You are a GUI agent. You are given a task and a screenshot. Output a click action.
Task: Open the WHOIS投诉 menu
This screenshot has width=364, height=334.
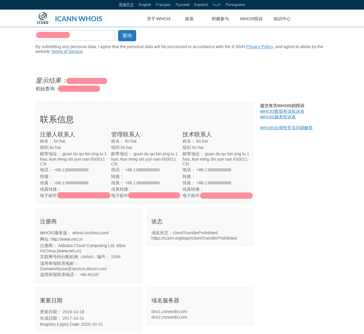(251, 19)
